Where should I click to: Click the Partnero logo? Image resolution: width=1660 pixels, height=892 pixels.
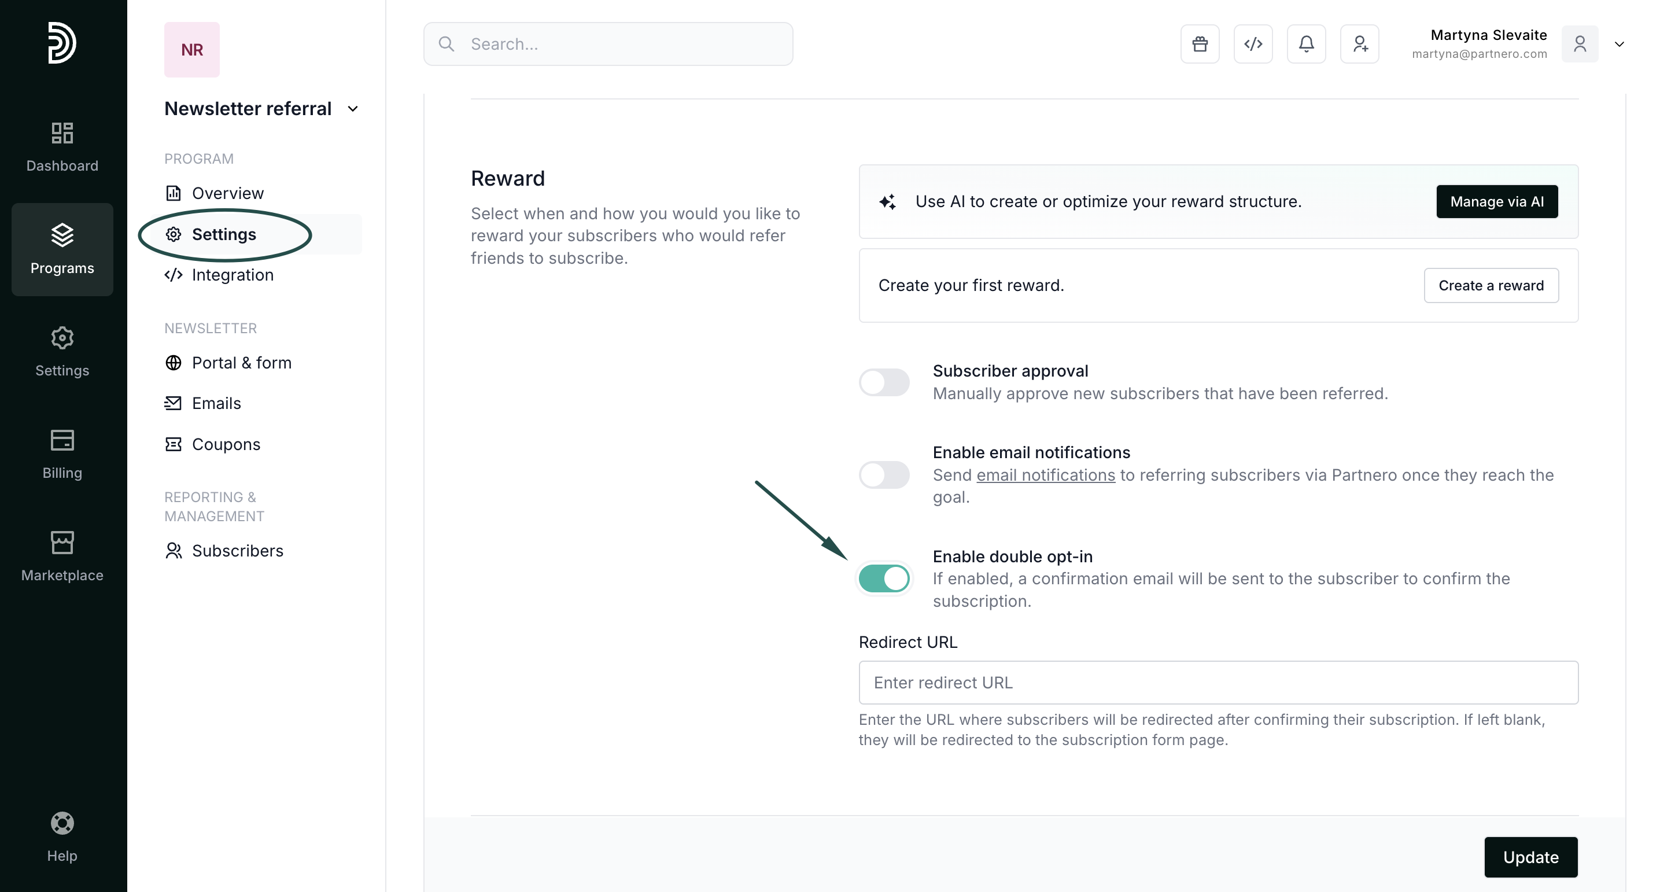[62, 43]
